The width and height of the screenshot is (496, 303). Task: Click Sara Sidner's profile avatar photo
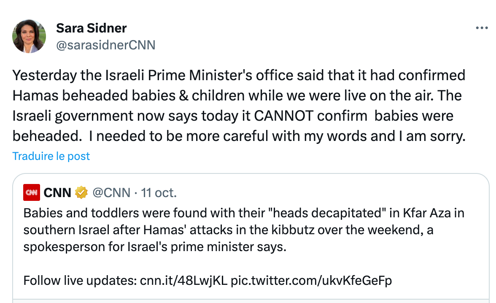(29, 36)
